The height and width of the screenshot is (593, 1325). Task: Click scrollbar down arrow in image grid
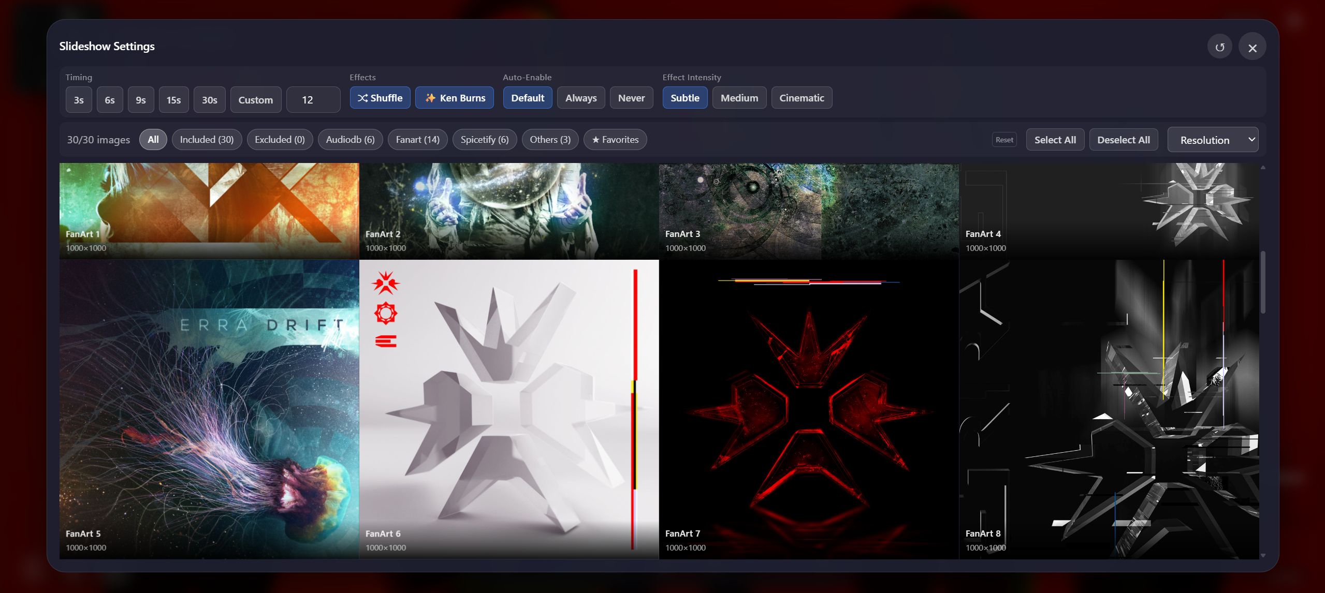pos(1263,555)
